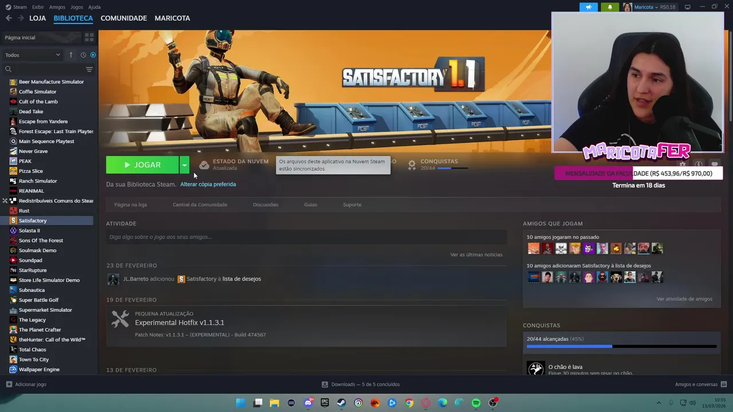Open Amigos e conversas panel
The width and height of the screenshot is (733, 412).
click(701, 385)
